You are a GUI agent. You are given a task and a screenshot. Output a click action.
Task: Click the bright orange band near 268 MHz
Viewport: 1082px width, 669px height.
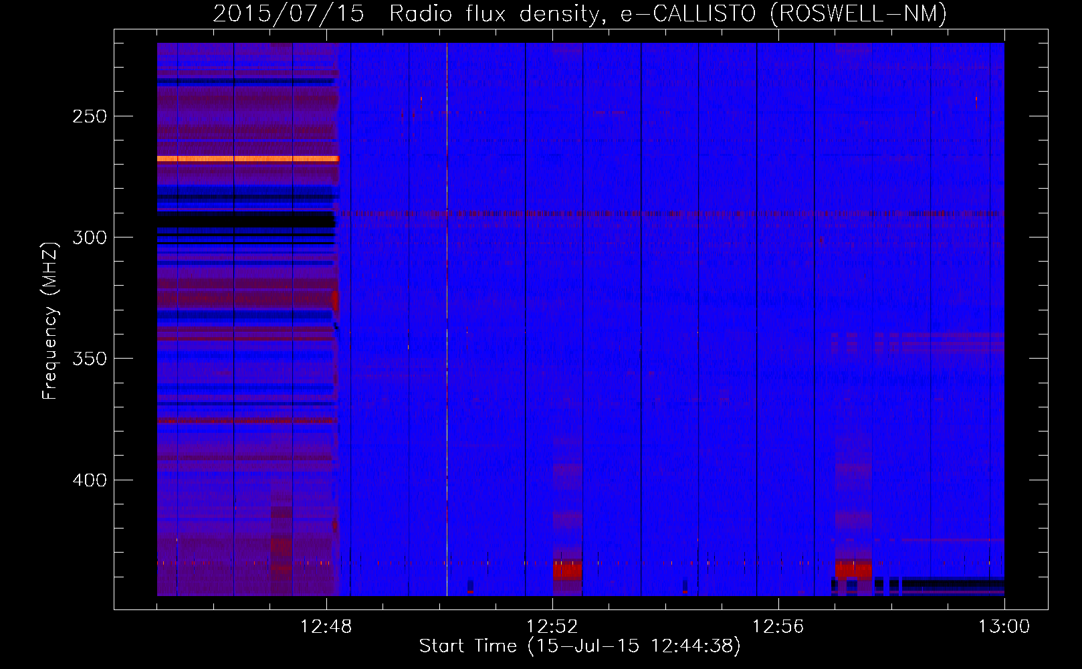[x=247, y=159]
